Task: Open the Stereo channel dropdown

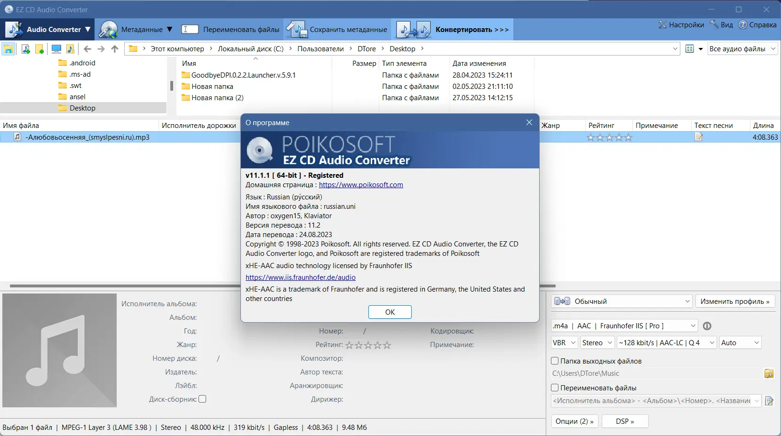Action: tap(597, 343)
